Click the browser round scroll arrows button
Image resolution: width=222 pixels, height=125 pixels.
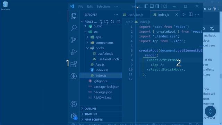click(x=210, y=111)
